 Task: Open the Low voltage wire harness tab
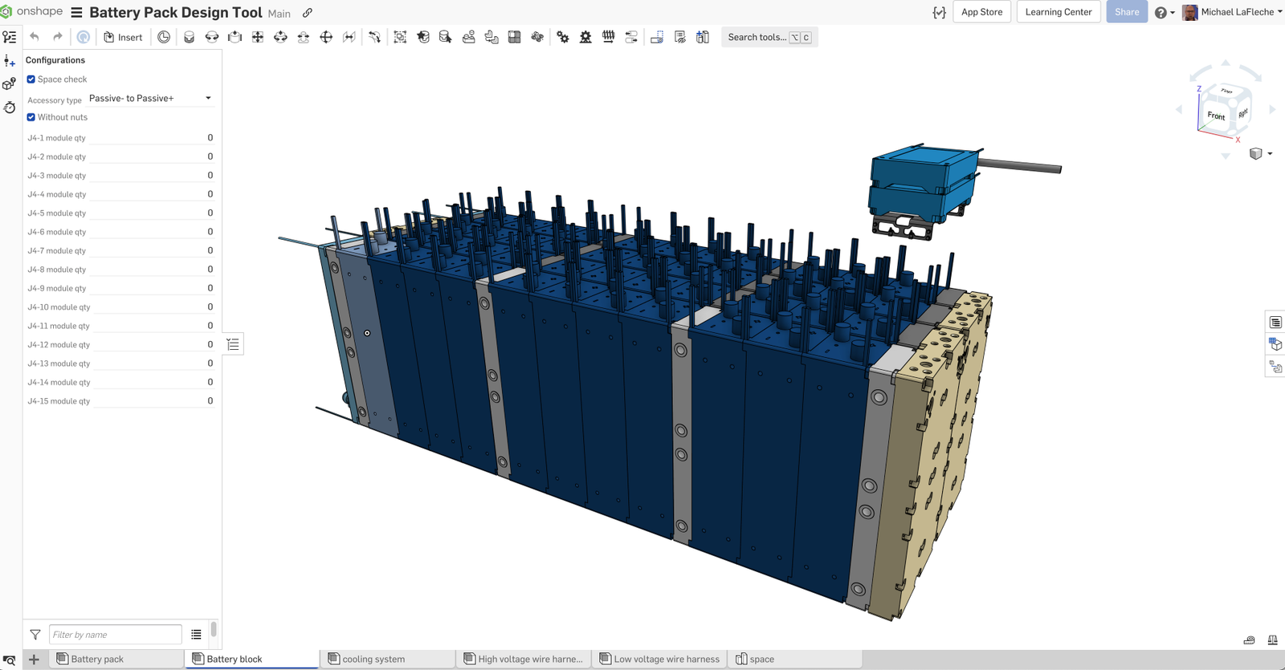pos(666,659)
